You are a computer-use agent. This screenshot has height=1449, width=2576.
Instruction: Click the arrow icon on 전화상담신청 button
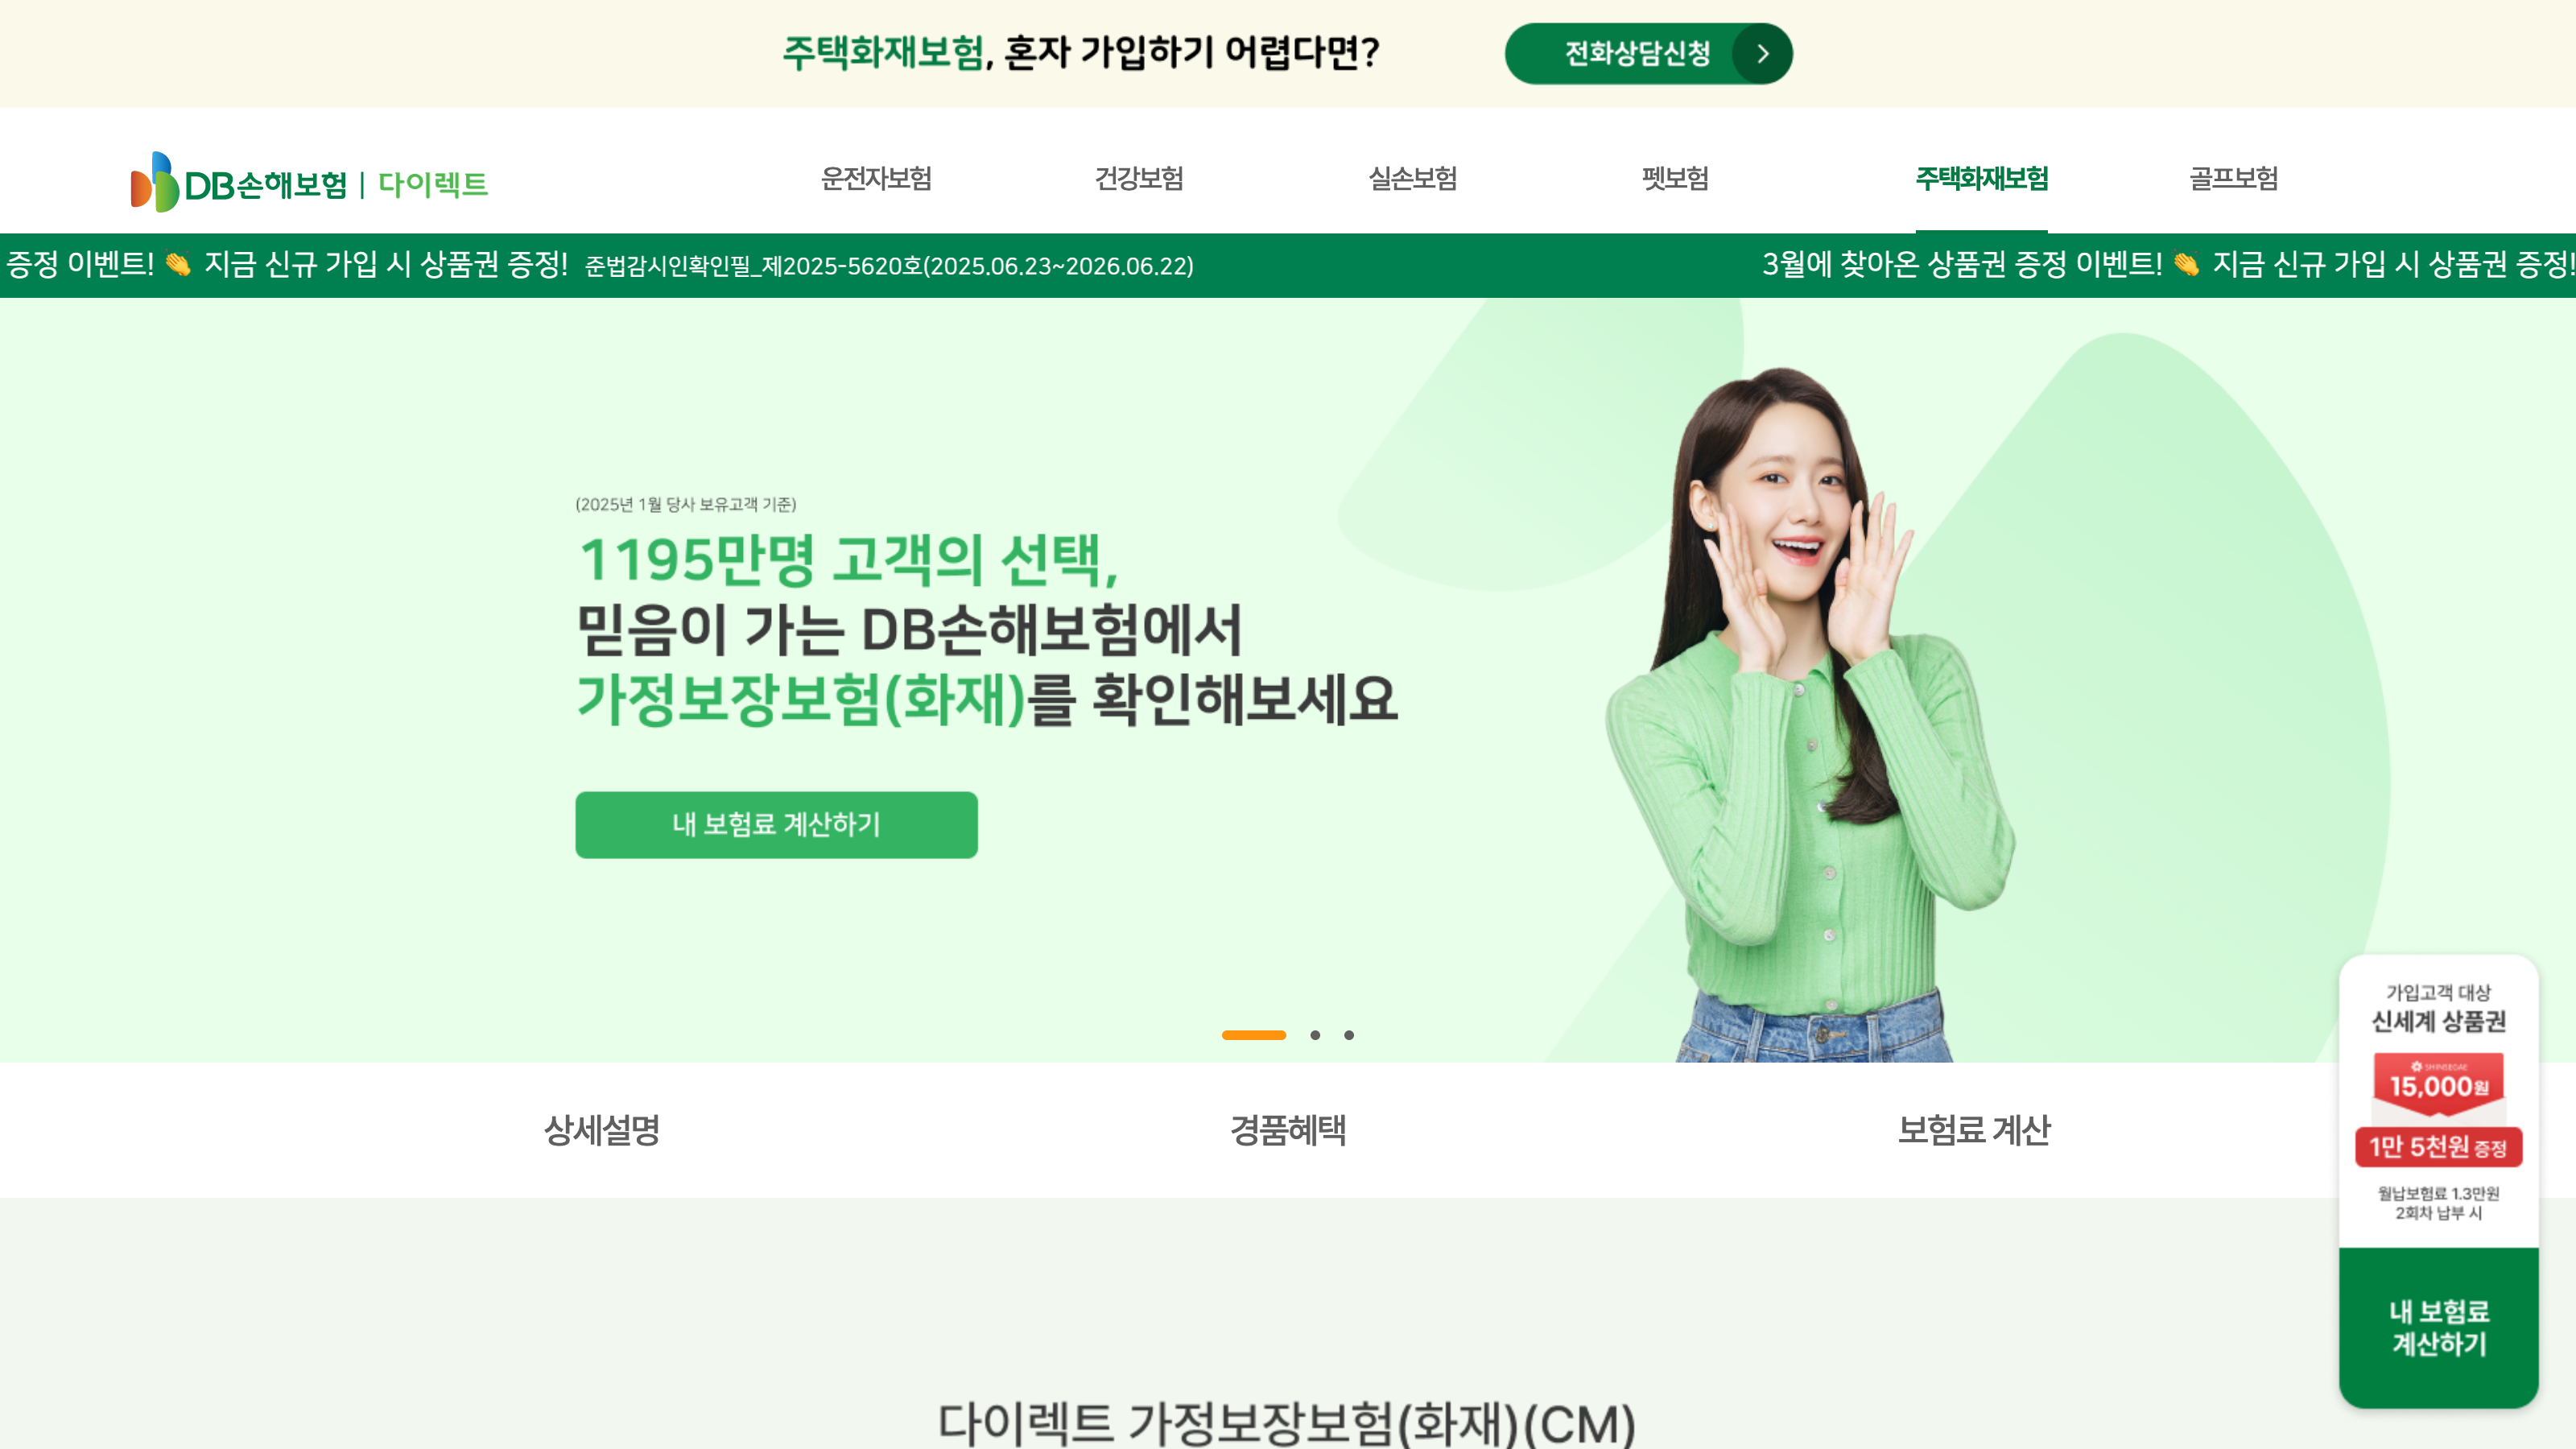[x=1762, y=54]
